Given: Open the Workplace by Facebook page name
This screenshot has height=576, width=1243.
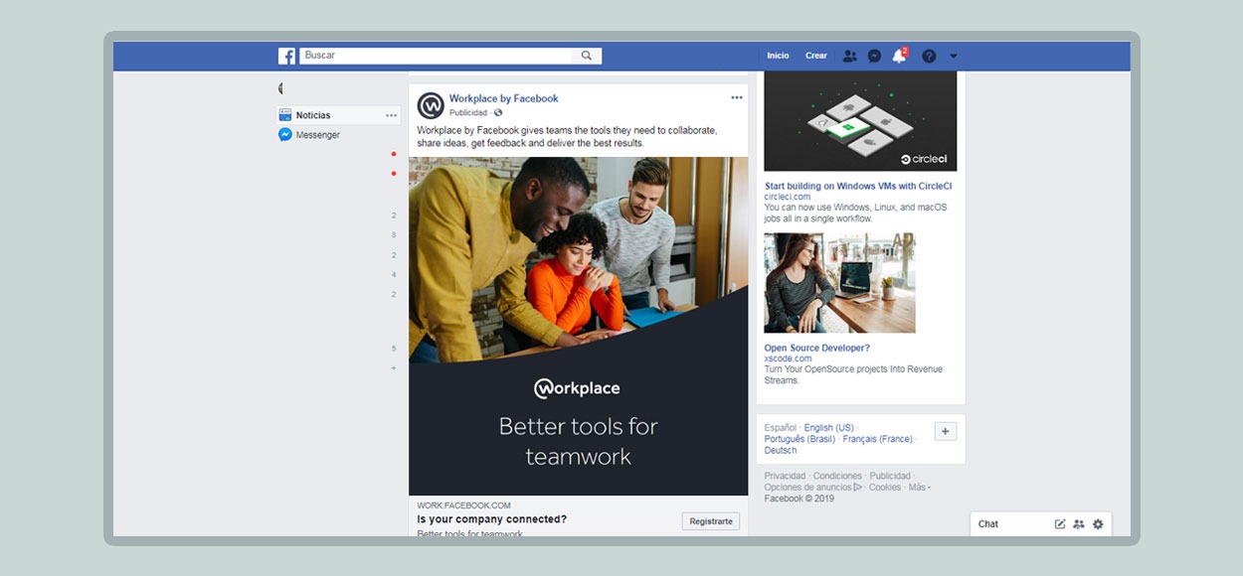Looking at the screenshot, I should (503, 98).
